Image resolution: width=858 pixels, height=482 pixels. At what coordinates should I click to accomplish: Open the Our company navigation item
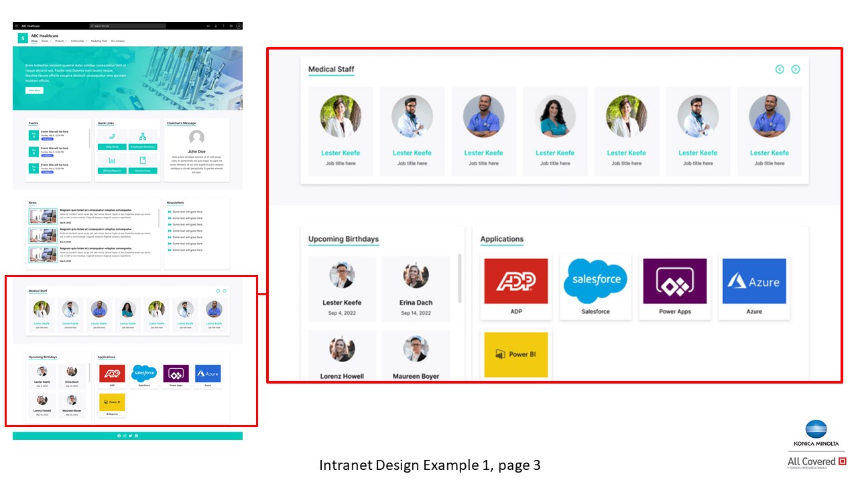coord(118,41)
